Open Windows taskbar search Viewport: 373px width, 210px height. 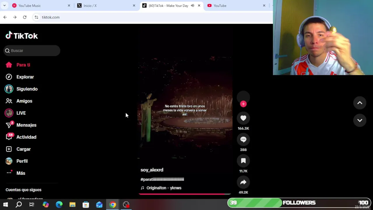click(x=19, y=205)
